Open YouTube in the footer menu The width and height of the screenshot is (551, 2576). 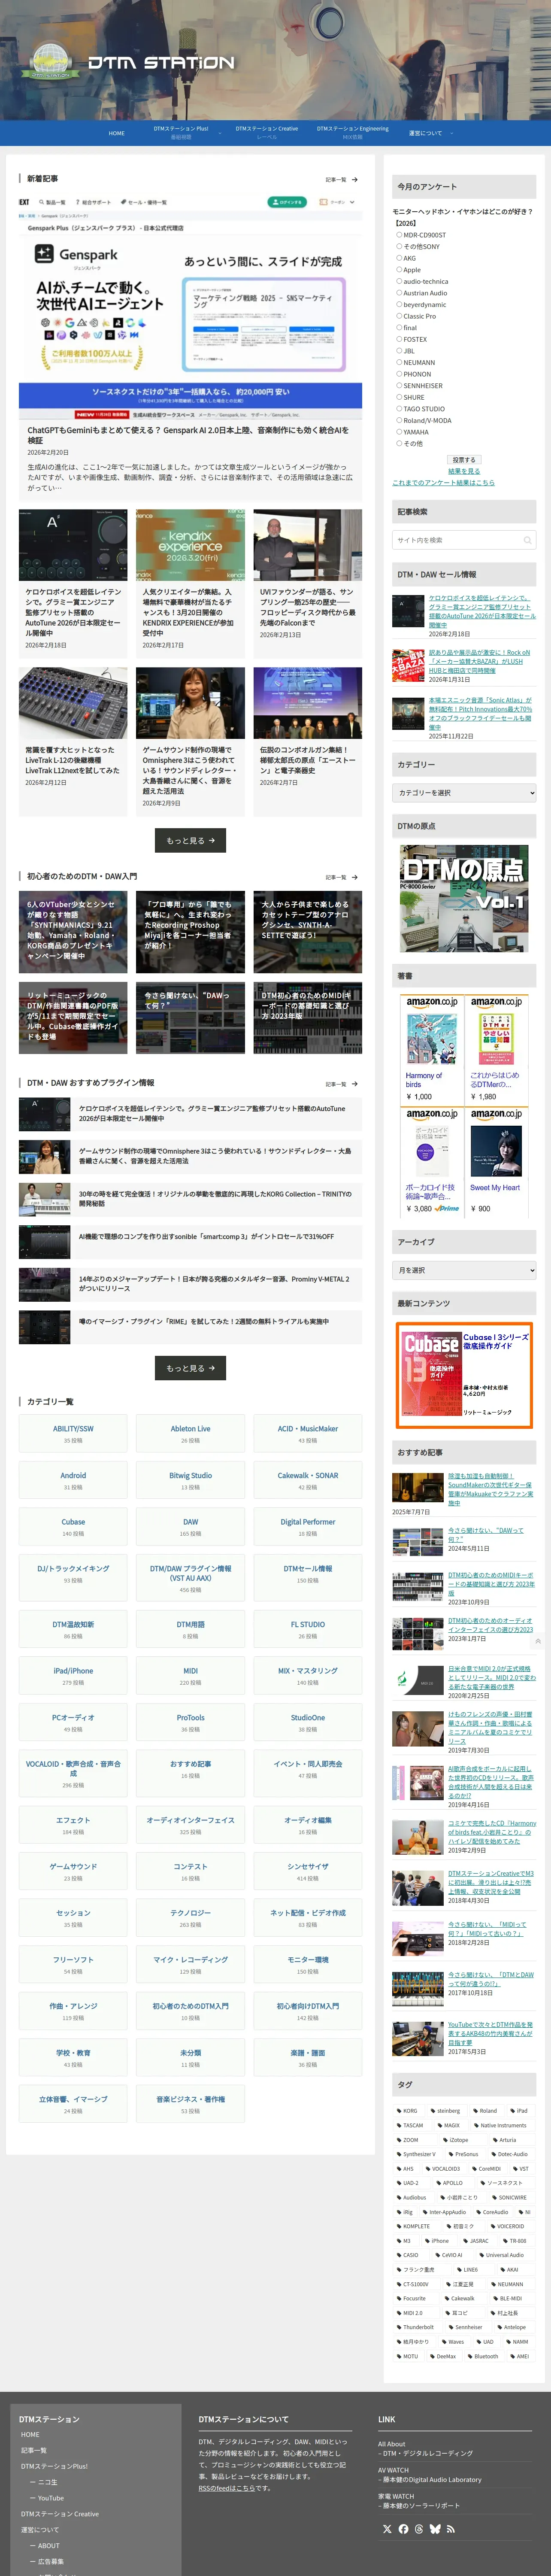50,2498
